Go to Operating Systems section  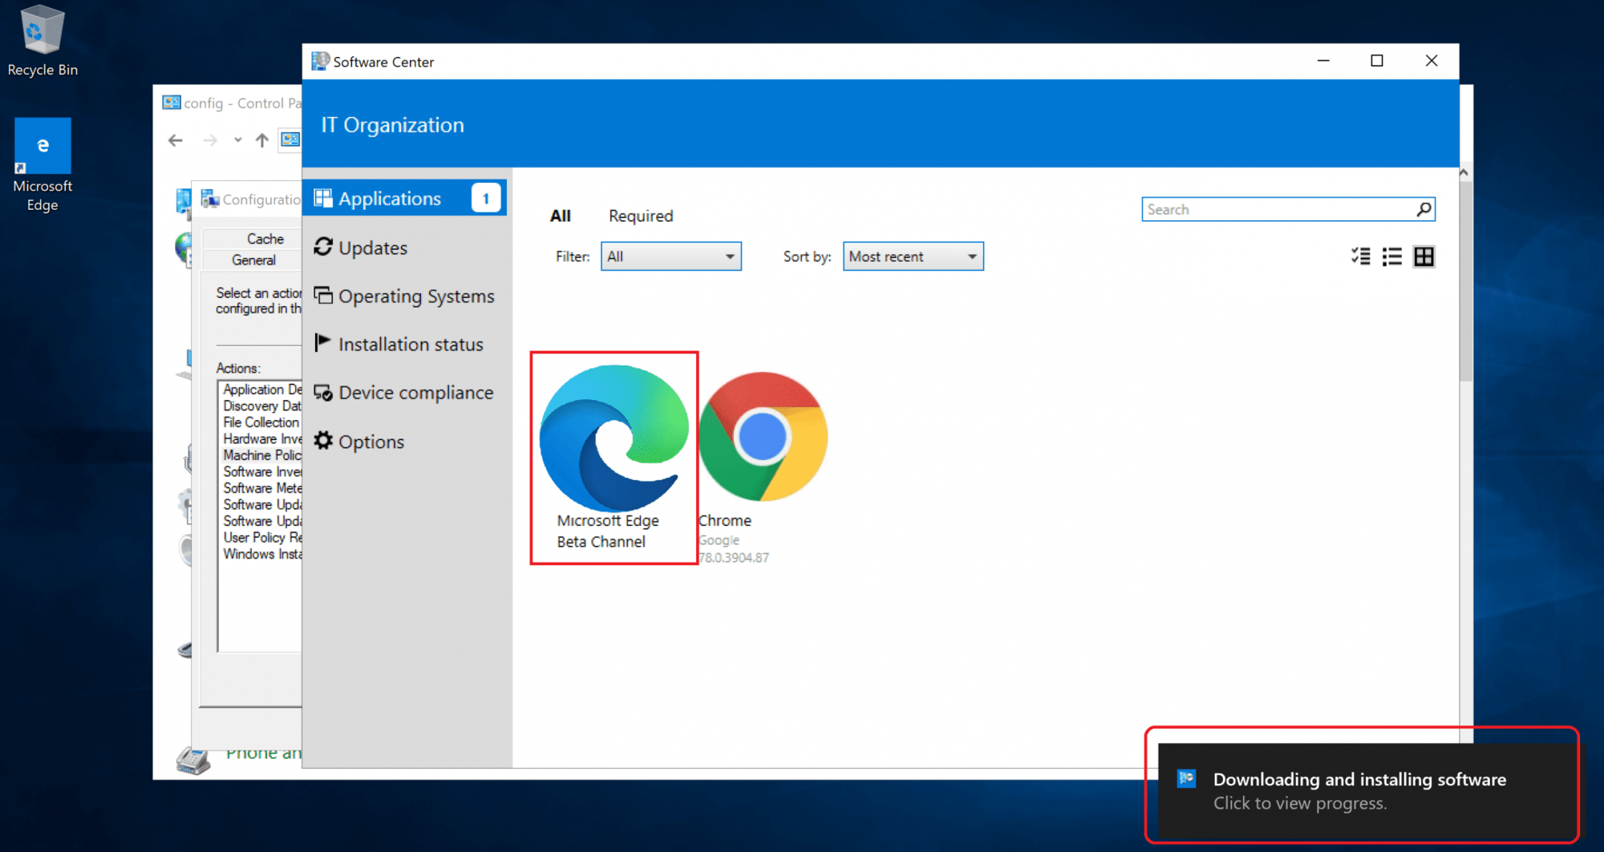click(x=405, y=296)
